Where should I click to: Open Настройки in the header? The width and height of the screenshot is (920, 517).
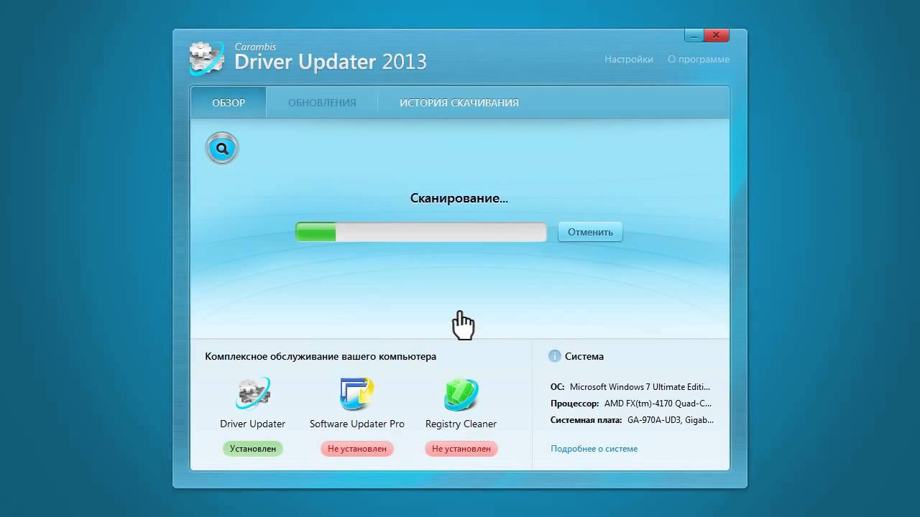[x=628, y=60]
